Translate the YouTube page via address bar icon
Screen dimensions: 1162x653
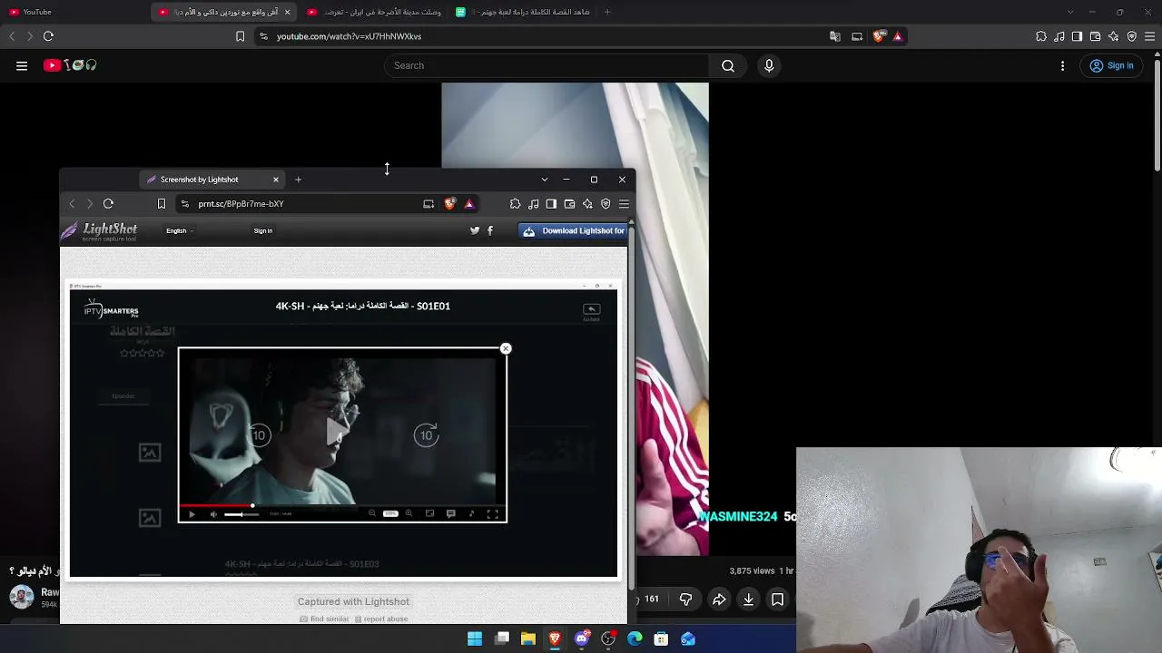[835, 36]
